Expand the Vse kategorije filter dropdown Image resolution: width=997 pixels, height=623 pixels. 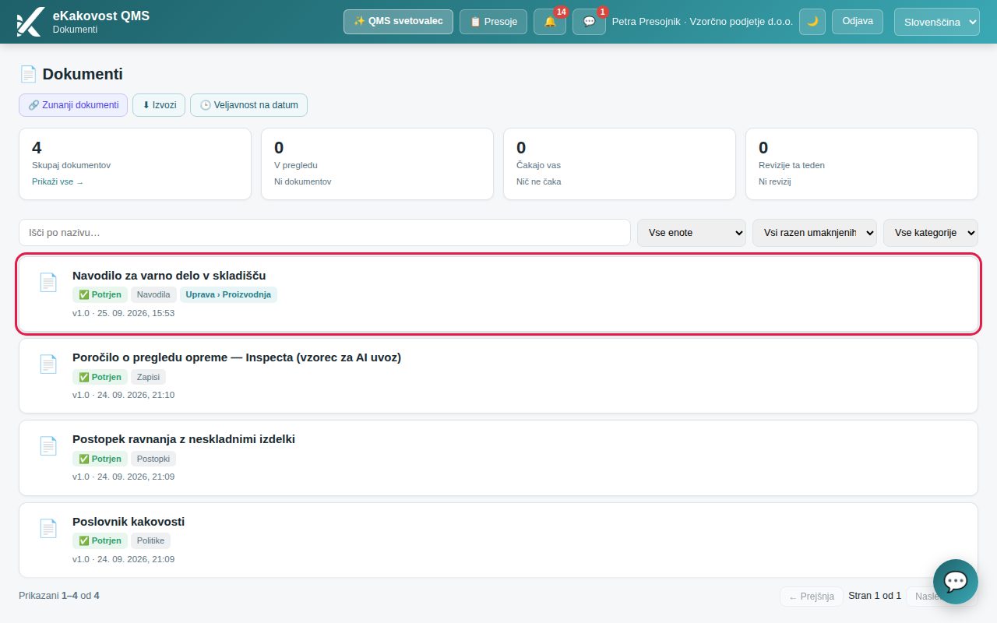[x=931, y=232]
